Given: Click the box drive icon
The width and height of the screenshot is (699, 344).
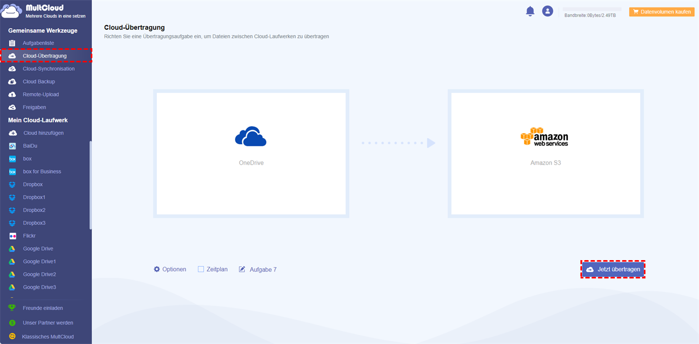Looking at the screenshot, I should pos(12,159).
